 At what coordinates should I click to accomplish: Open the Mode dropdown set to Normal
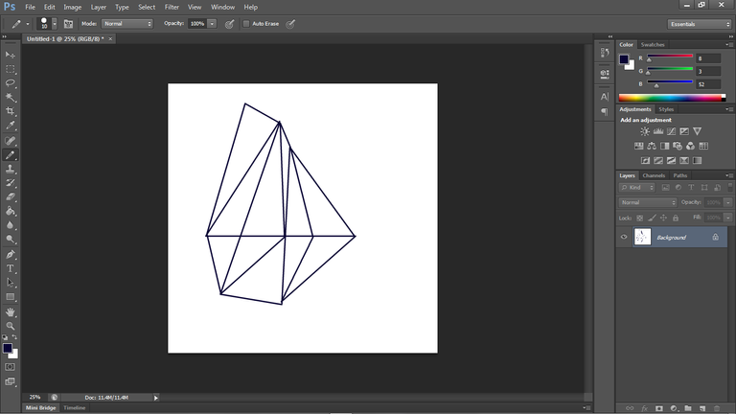tap(126, 23)
